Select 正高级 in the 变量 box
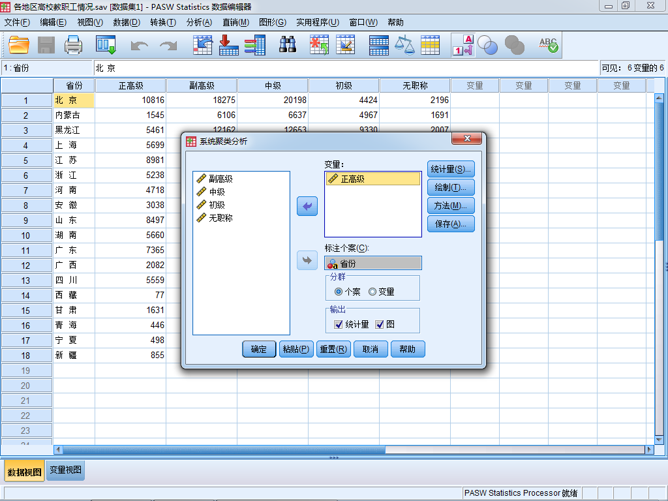This screenshot has width=668, height=501. click(x=372, y=179)
